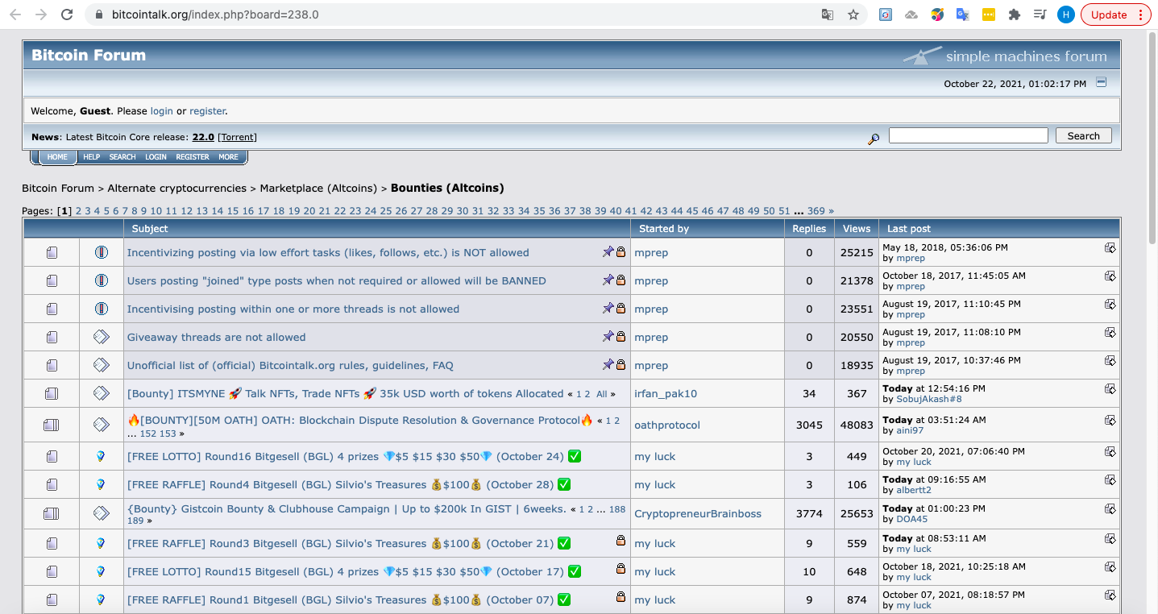Sort threads by Replies column header
1158x614 pixels.
pyautogui.click(x=809, y=229)
